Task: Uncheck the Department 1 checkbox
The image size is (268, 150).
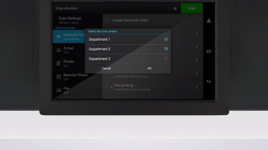Action: [x=166, y=39]
